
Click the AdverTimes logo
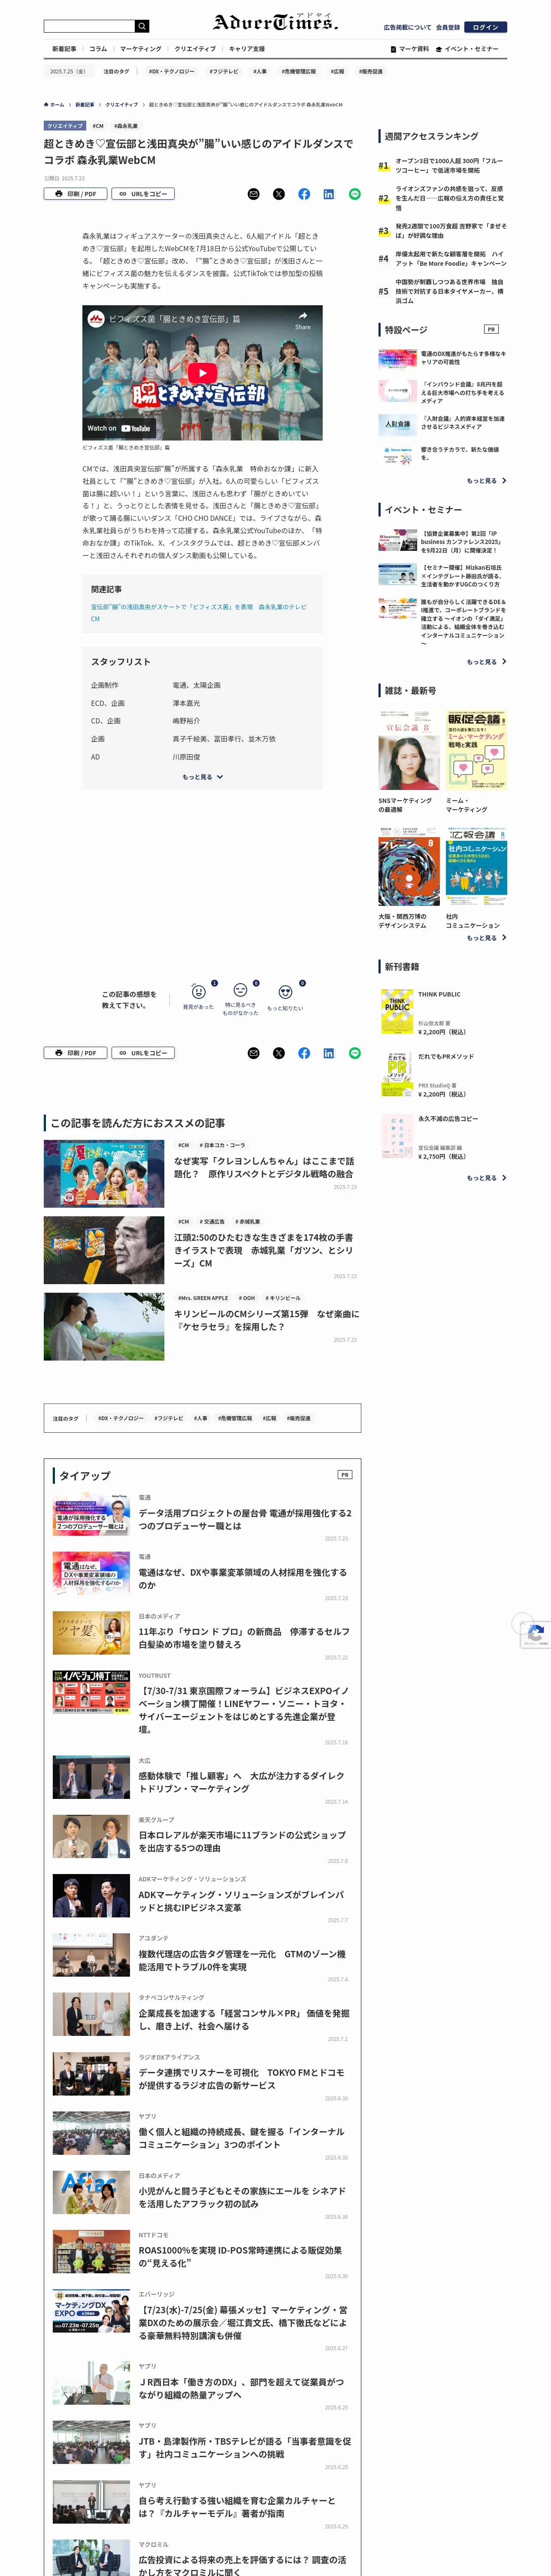[x=275, y=22]
